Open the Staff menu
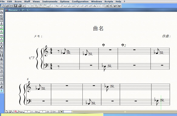Image resolution: width=177 pixels, height=116 pixels. coord(27,2)
